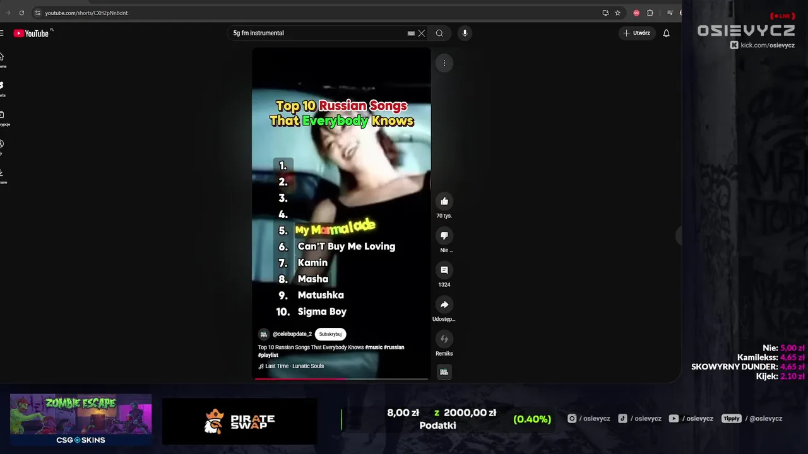The width and height of the screenshot is (808, 454).
Task: Open the Zombie Escape CSGOSkins banner
Action: pos(81,419)
